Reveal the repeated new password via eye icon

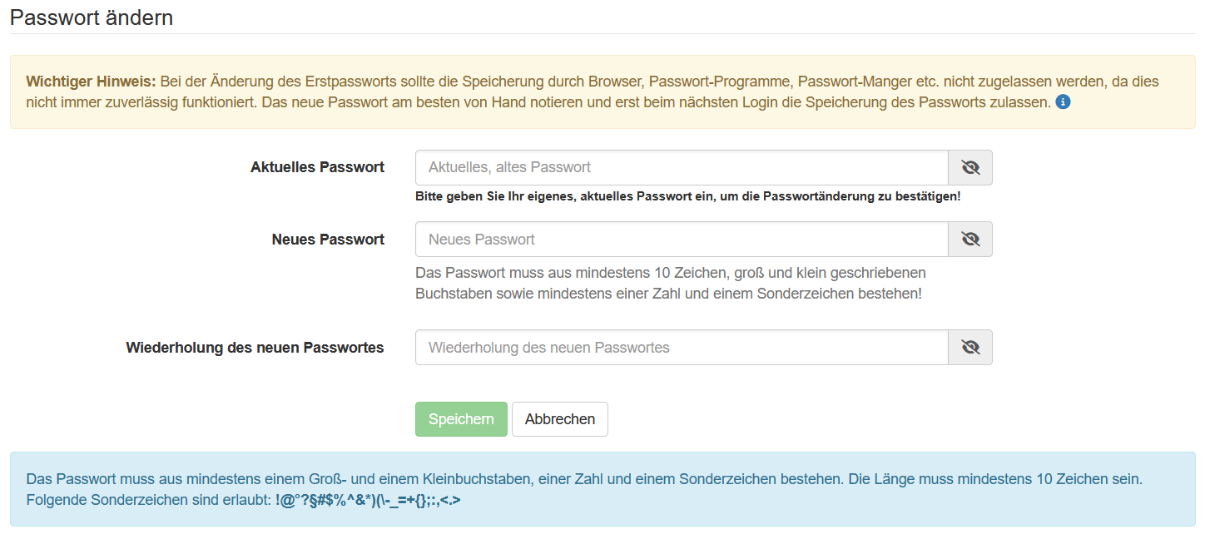point(970,348)
